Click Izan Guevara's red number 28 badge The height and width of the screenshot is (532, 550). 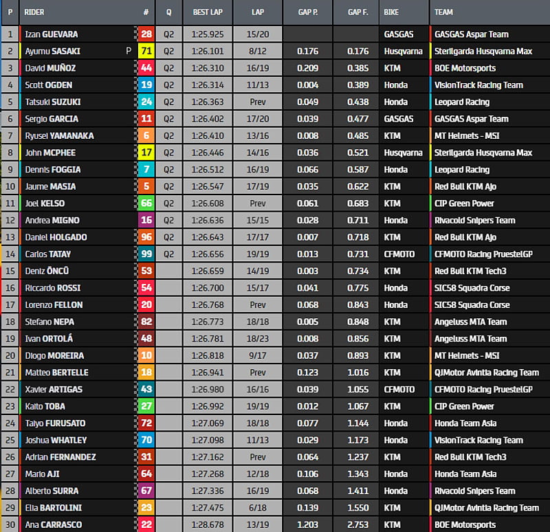coord(146,34)
